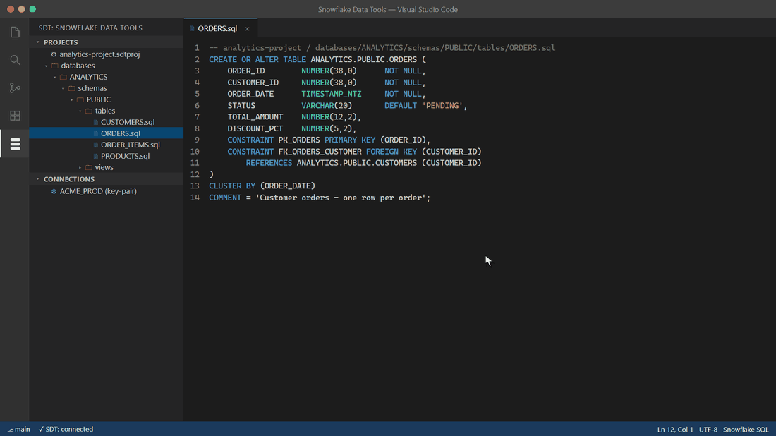
Task: Click the file icon on ORDERS.sql tab
Action: pos(192,29)
